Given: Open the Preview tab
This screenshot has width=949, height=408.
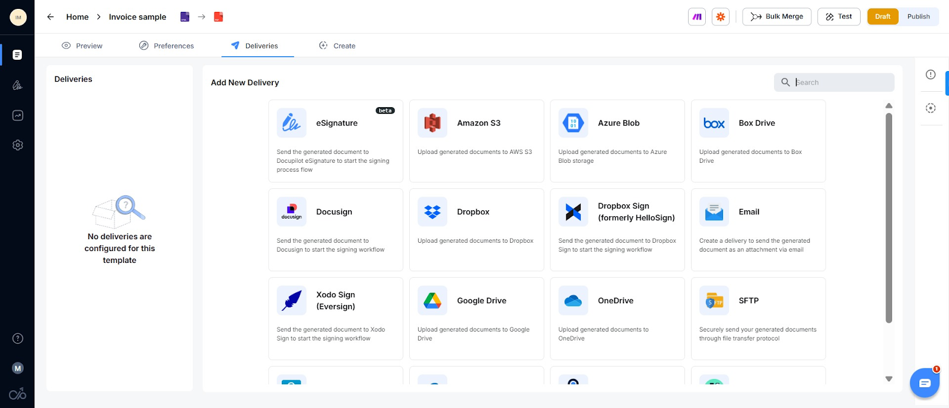Looking at the screenshot, I should pyautogui.click(x=82, y=46).
